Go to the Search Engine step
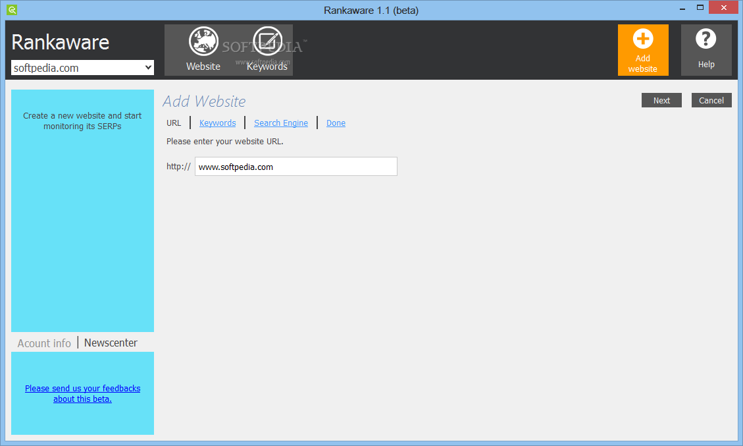This screenshot has height=446, width=743. (281, 123)
